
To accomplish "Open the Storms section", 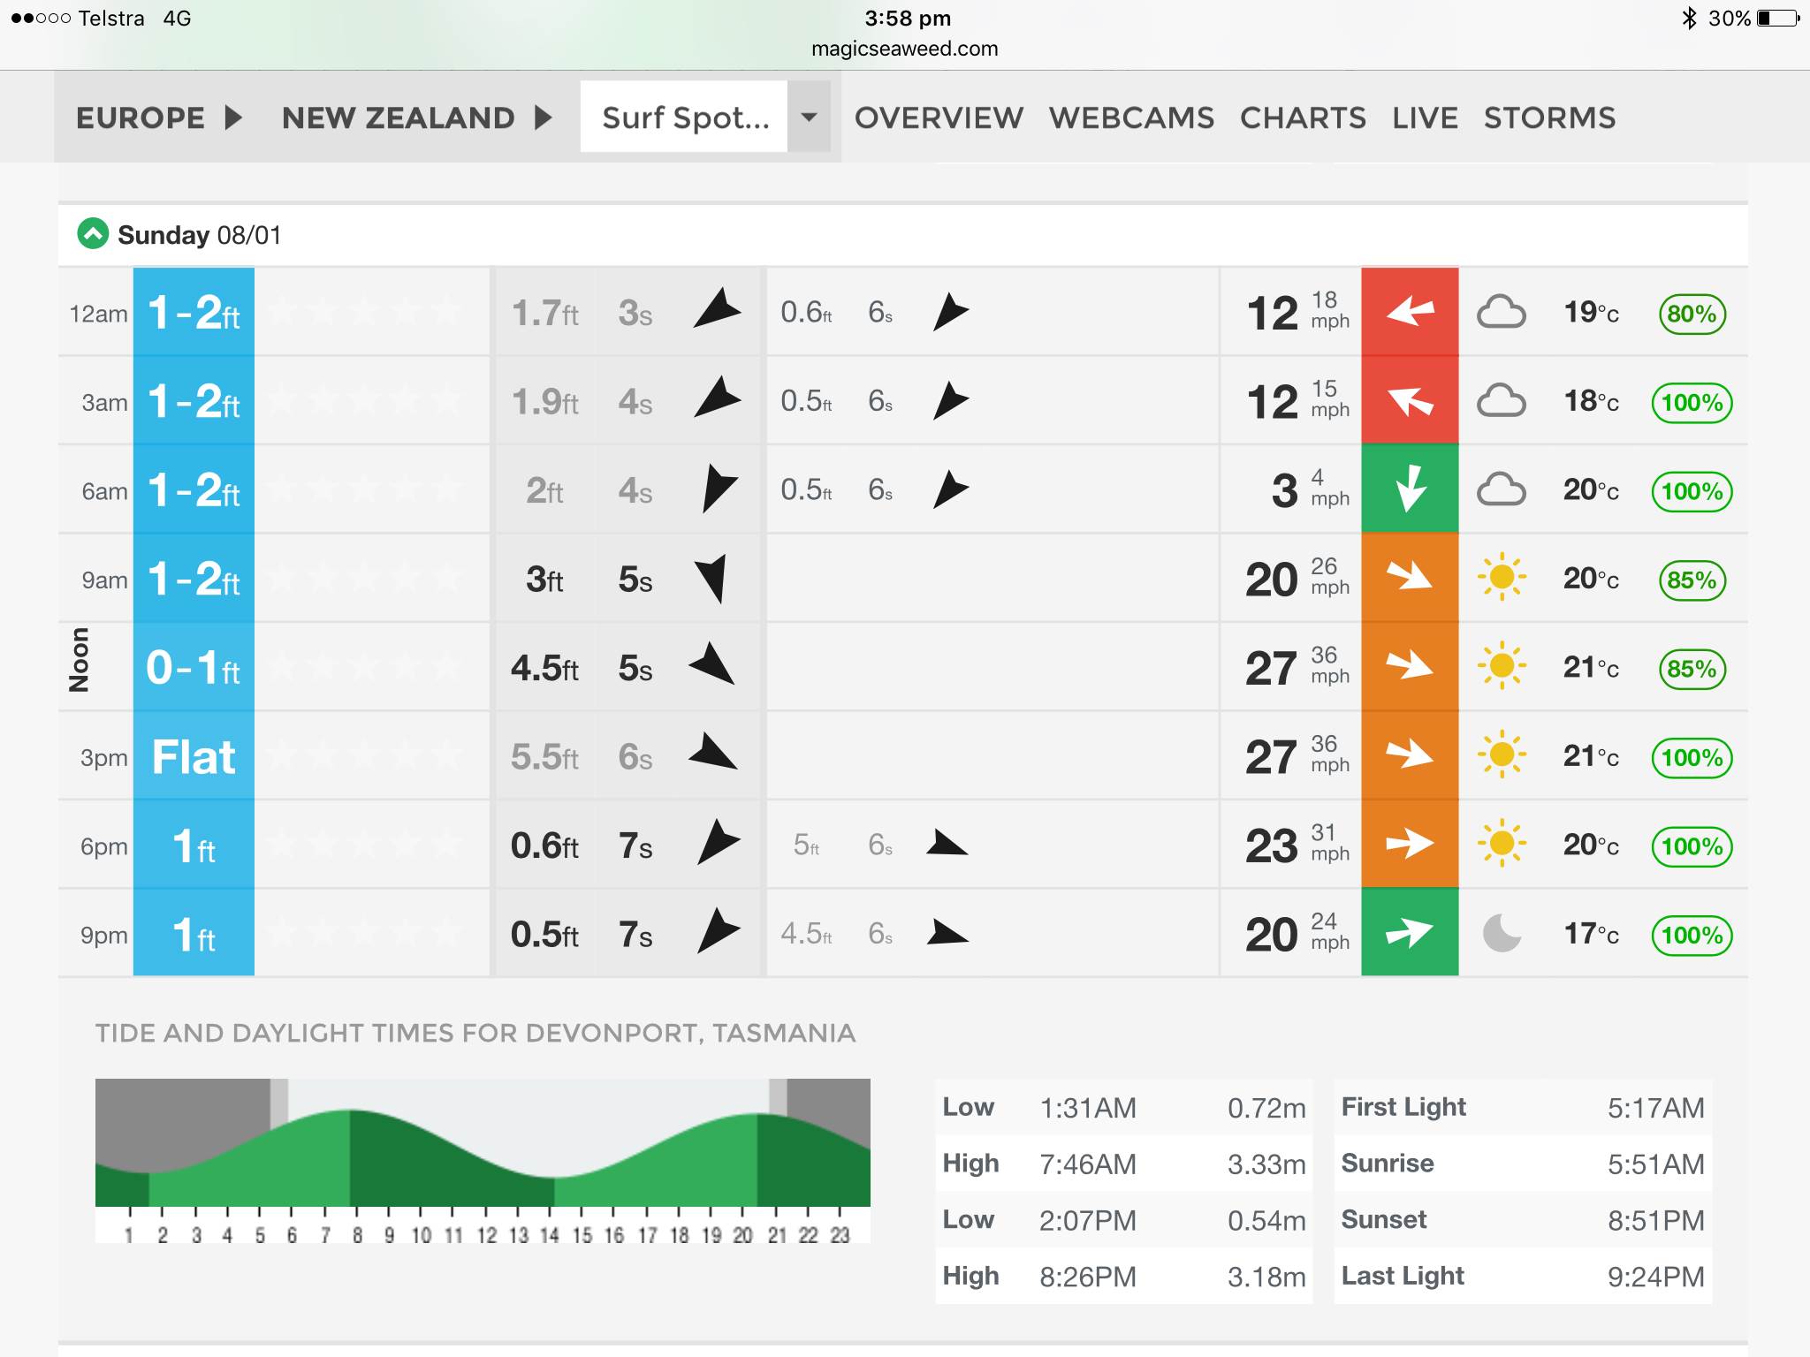I will [1549, 118].
